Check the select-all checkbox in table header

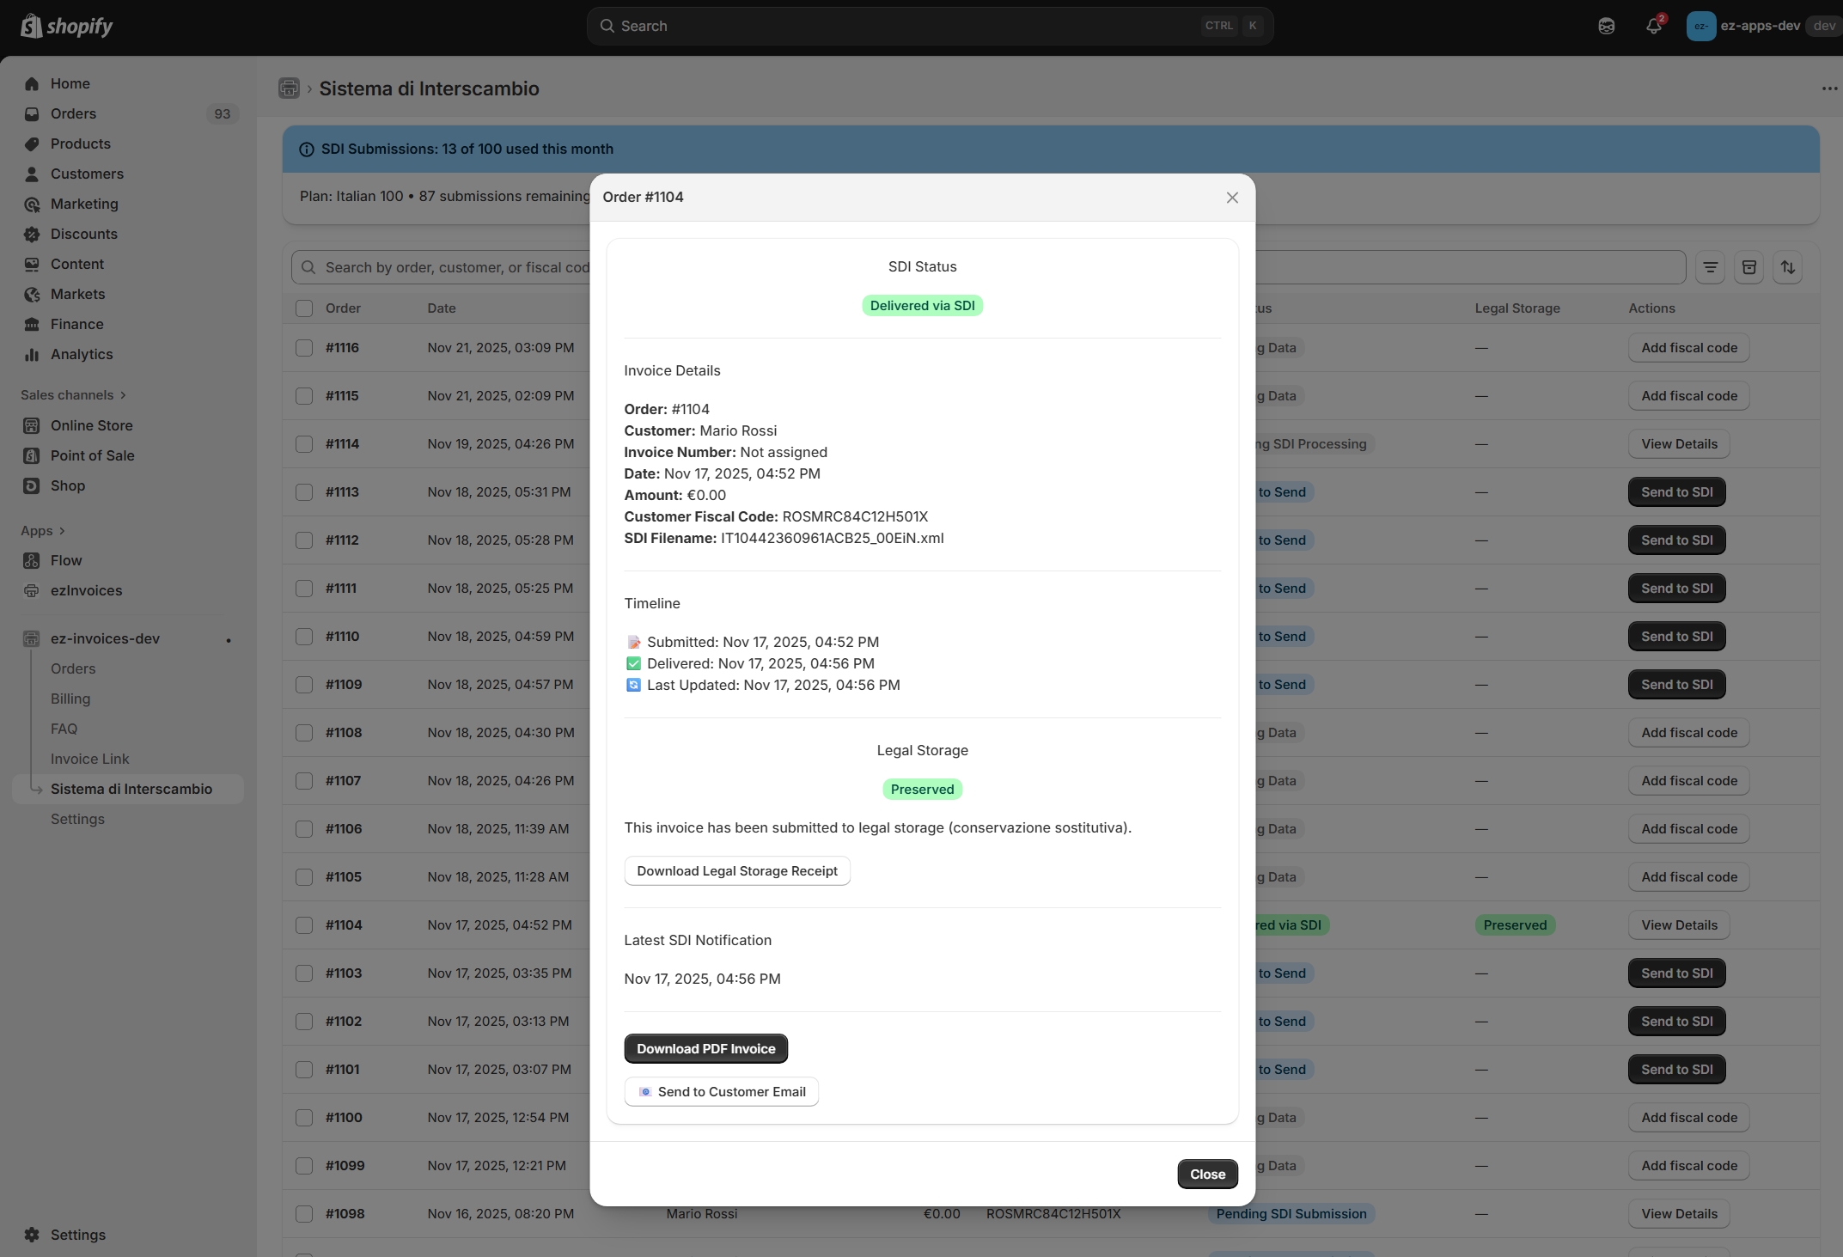pos(304,308)
